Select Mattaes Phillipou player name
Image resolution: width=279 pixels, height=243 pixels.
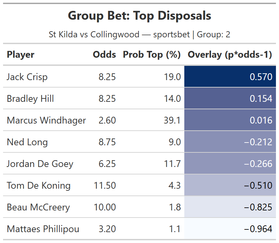pyautogui.click(x=43, y=229)
